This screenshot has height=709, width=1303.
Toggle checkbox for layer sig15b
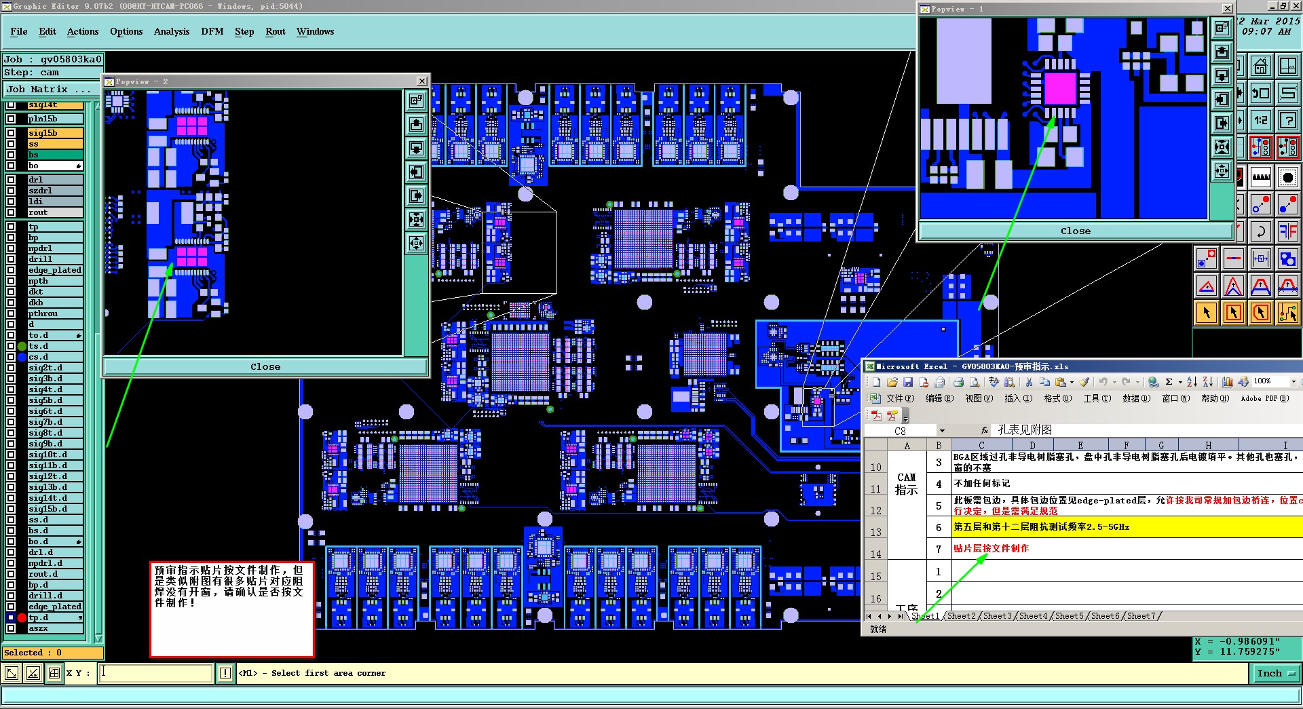pyautogui.click(x=11, y=133)
